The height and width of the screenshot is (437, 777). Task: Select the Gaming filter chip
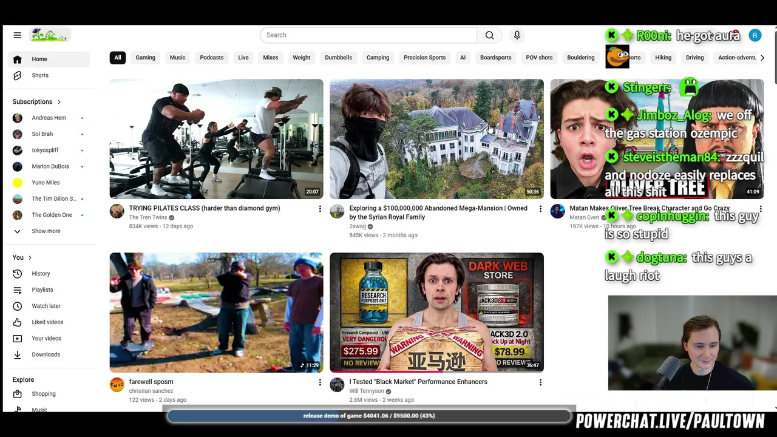tap(145, 58)
